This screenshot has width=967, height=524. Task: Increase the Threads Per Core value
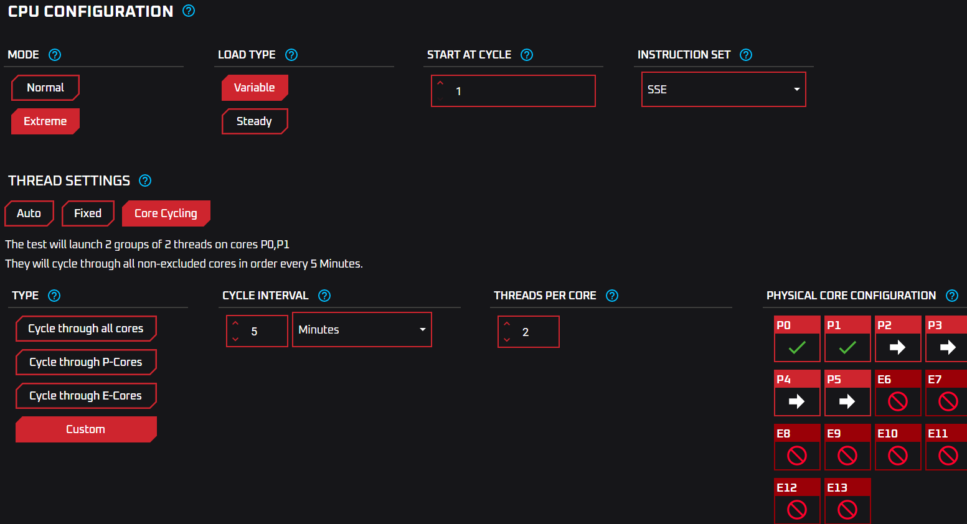[x=507, y=324]
